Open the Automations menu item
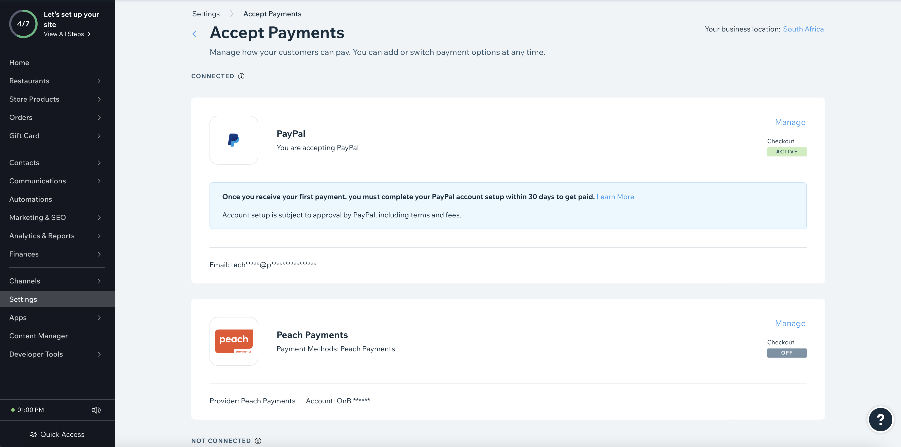Viewport: 901px width, 447px height. 31,199
